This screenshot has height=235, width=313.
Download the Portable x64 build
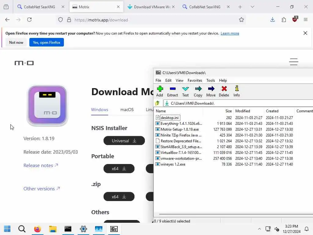(x=119, y=169)
